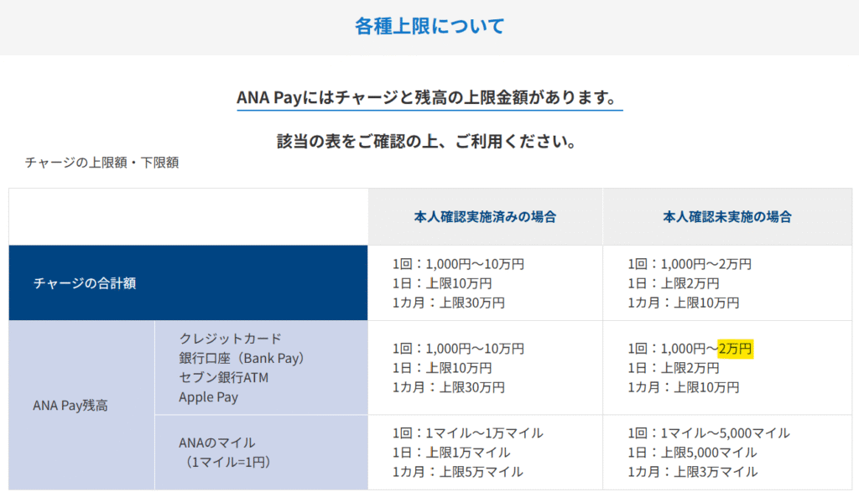The width and height of the screenshot is (859, 492).
Task: Click the caption "チャージの上限額・下限額"
Action: [x=102, y=163]
